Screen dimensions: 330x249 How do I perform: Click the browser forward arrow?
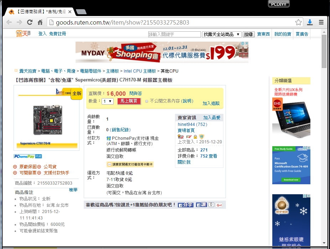pyautogui.click(x=19, y=22)
